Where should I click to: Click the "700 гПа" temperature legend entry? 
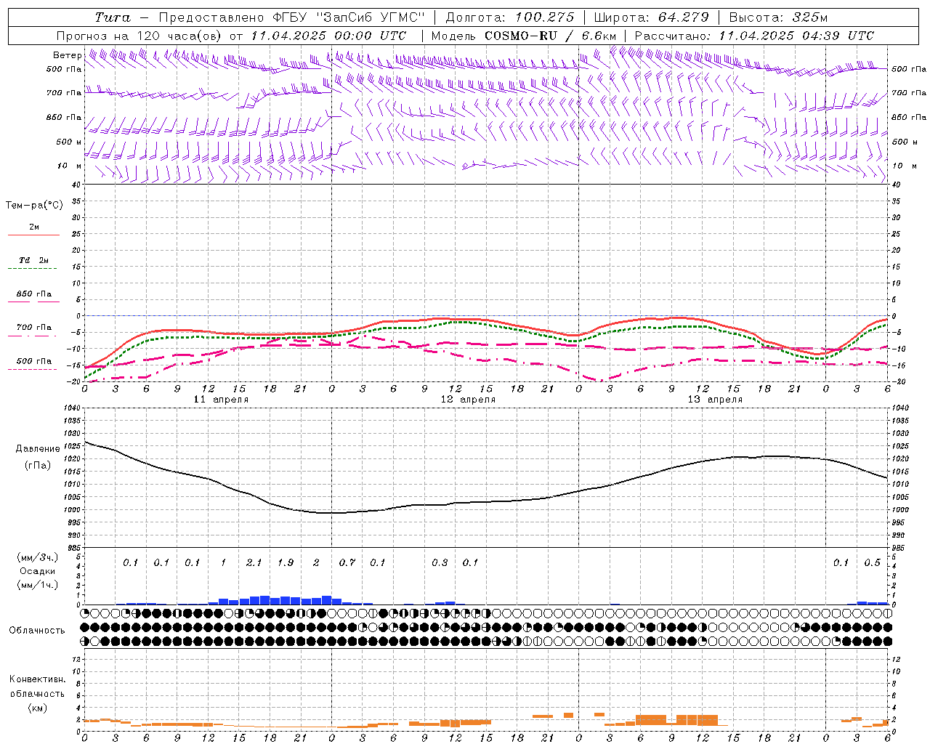click(33, 328)
